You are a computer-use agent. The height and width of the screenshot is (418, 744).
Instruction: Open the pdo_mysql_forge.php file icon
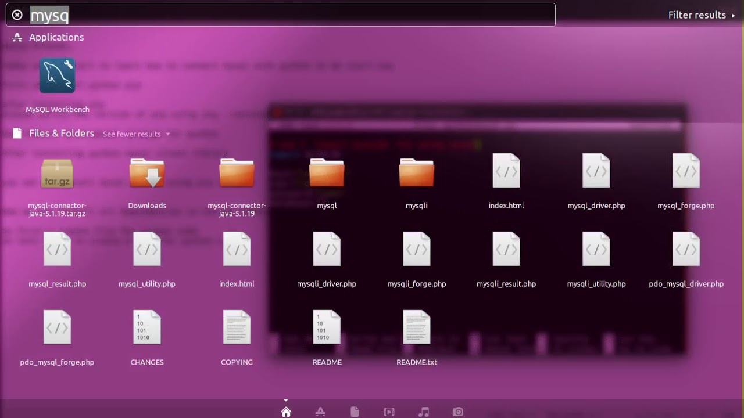point(57,327)
